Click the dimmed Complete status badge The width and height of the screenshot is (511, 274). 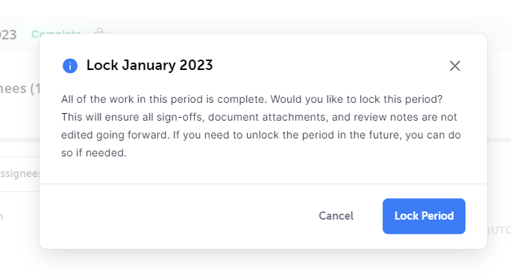pyautogui.click(x=56, y=33)
